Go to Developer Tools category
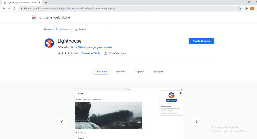This screenshot has height=139, width=257. pos(91,53)
